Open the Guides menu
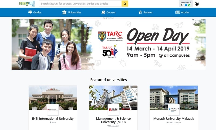216x130 pixels. point(35,12)
